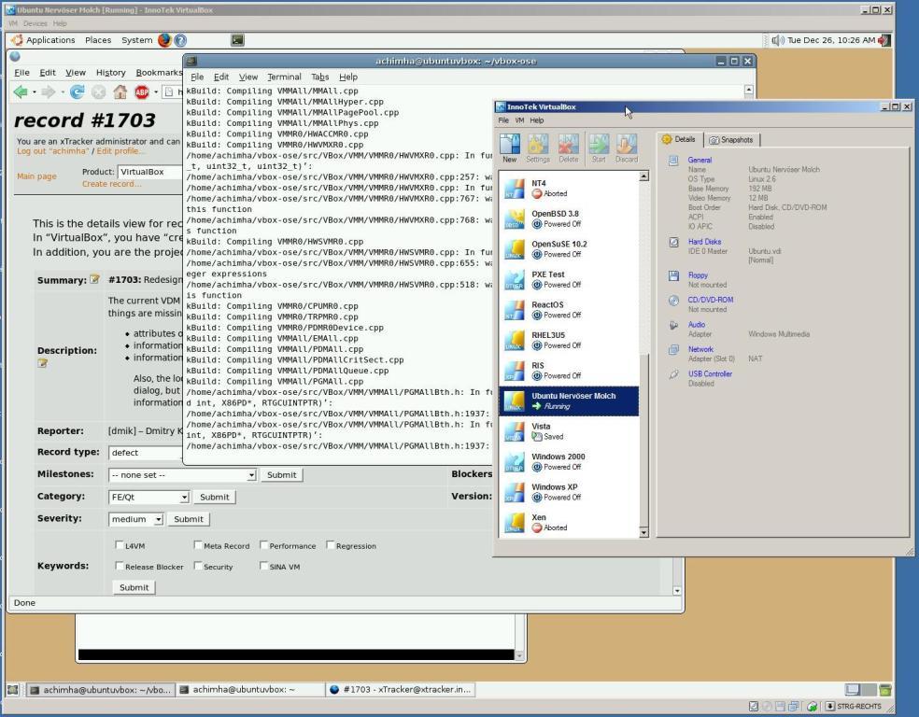Click Firefox home icon

click(120, 92)
